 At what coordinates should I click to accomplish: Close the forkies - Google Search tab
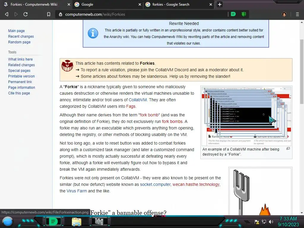tap(211, 4)
